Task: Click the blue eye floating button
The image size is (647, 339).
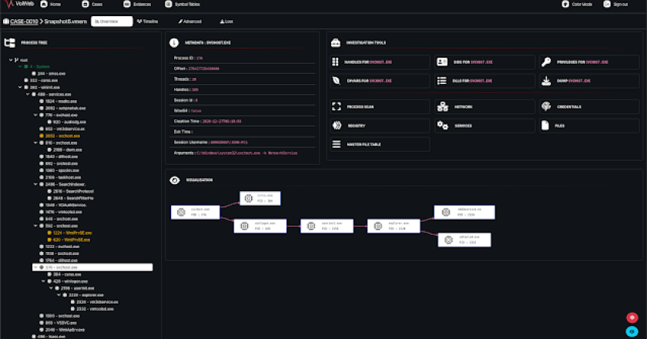Action: (x=632, y=331)
